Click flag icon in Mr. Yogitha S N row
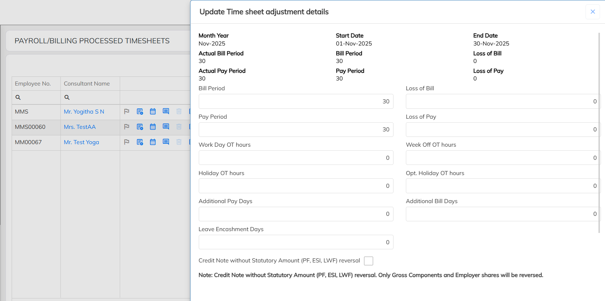This screenshot has width=605, height=301. 127,111
